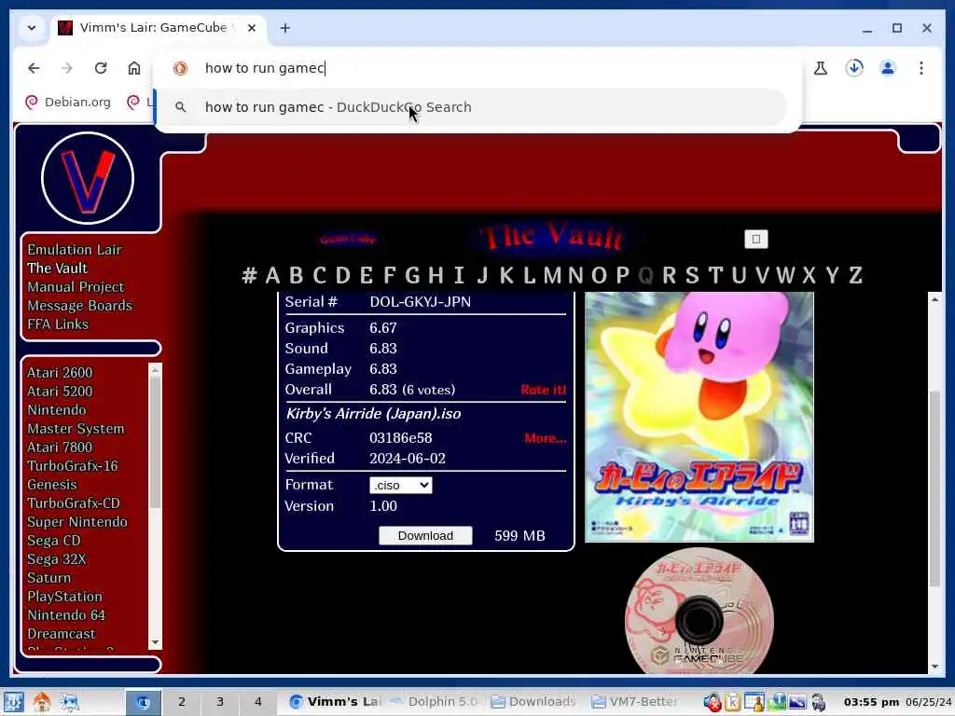Click the Kirby's Airride box art
Image resolution: width=955 pixels, height=716 pixels.
[699, 417]
